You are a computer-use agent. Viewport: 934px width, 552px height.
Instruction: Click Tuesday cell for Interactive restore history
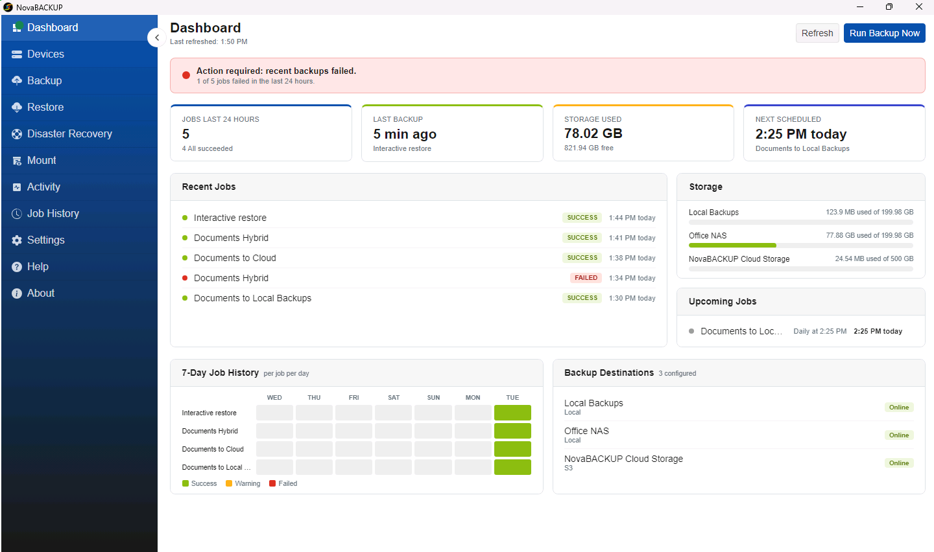tap(512, 413)
